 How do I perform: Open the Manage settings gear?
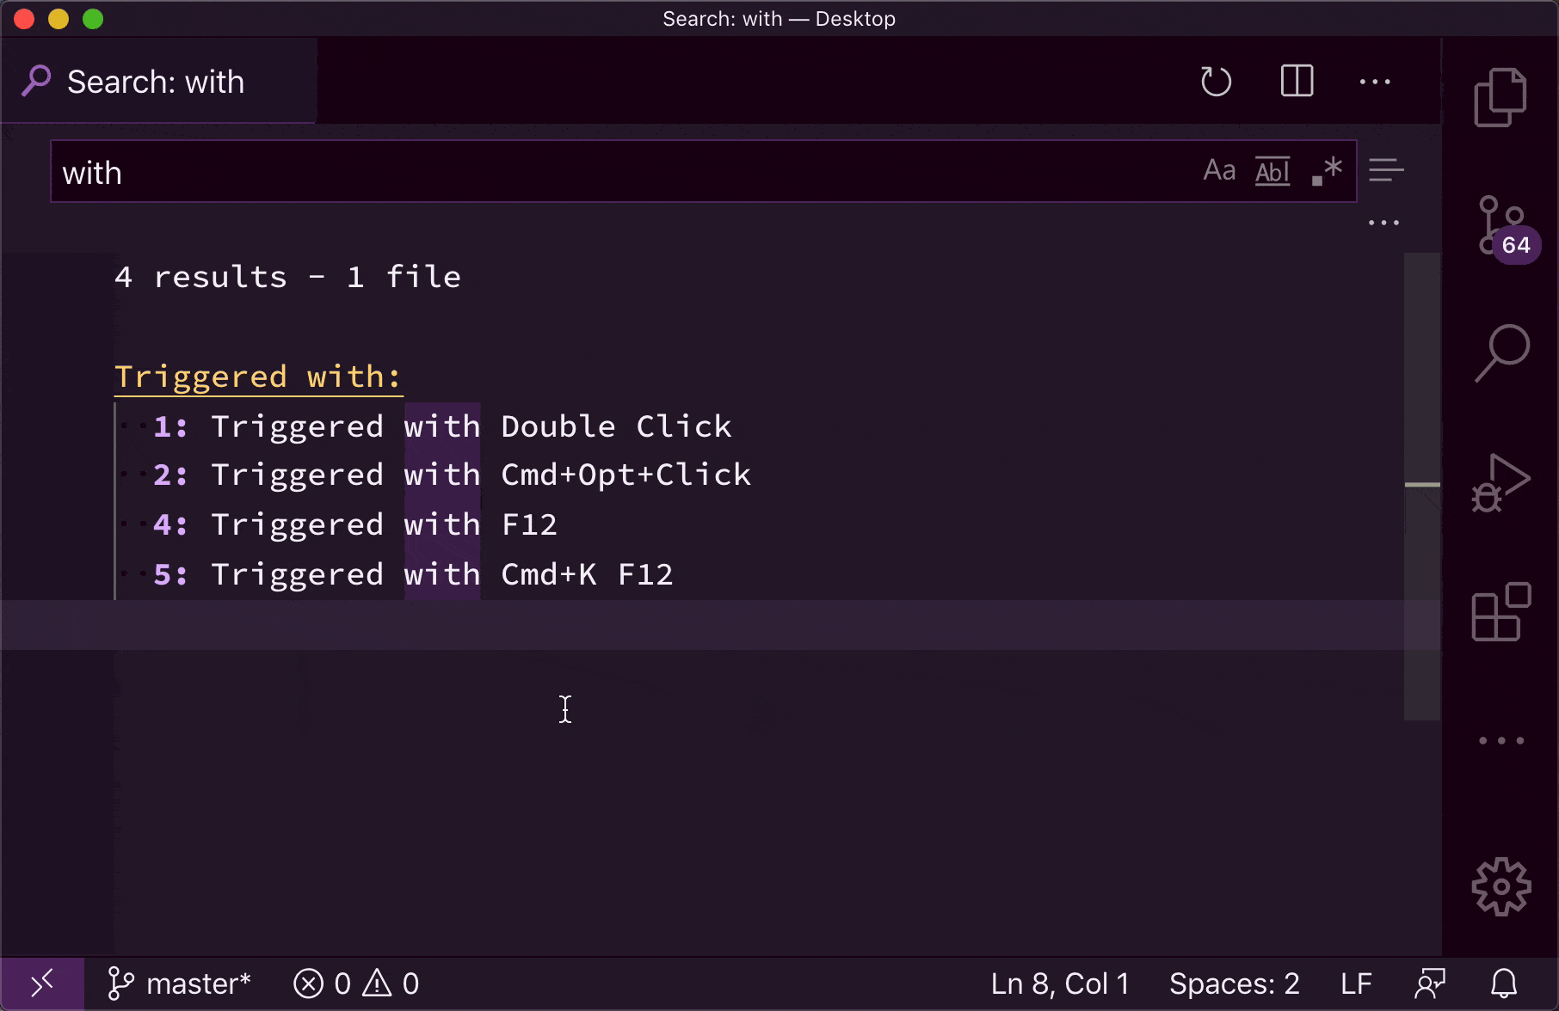click(1500, 887)
